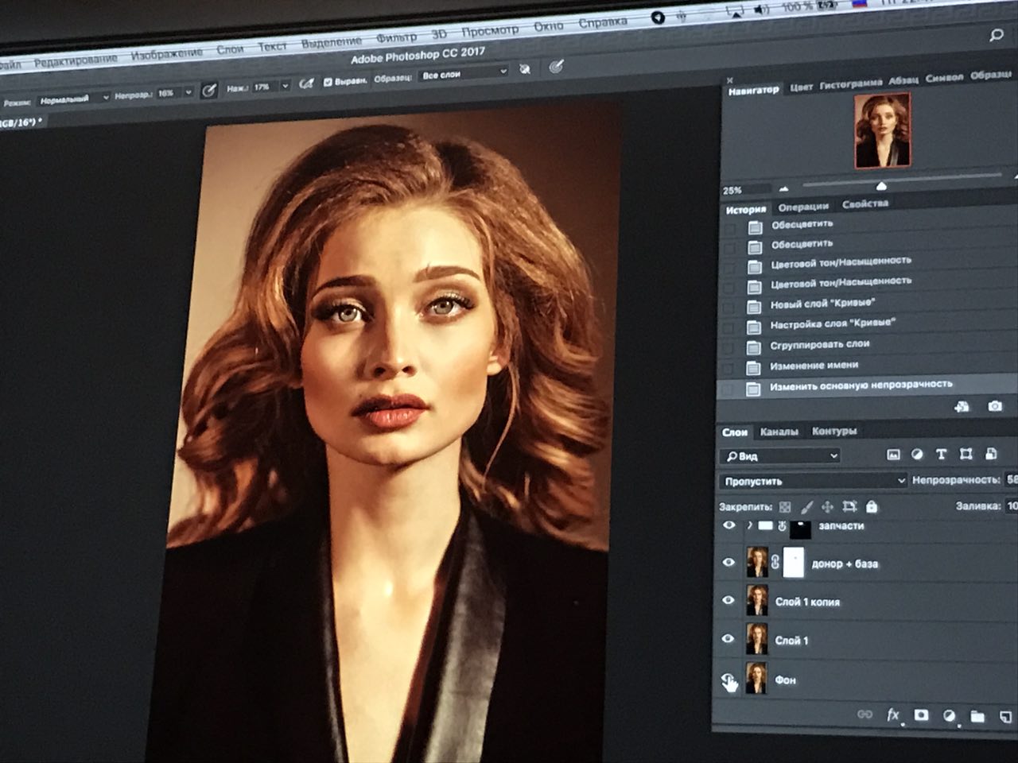This screenshot has width=1018, height=763.
Task: Switch to the Каналы tab
Action: tap(779, 432)
